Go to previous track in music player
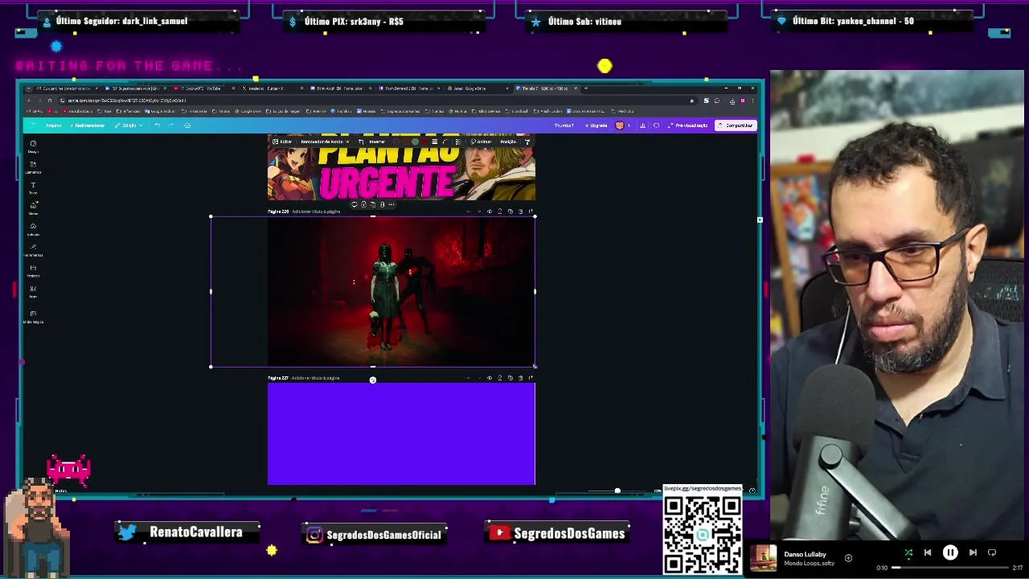This screenshot has width=1029, height=579. click(928, 552)
